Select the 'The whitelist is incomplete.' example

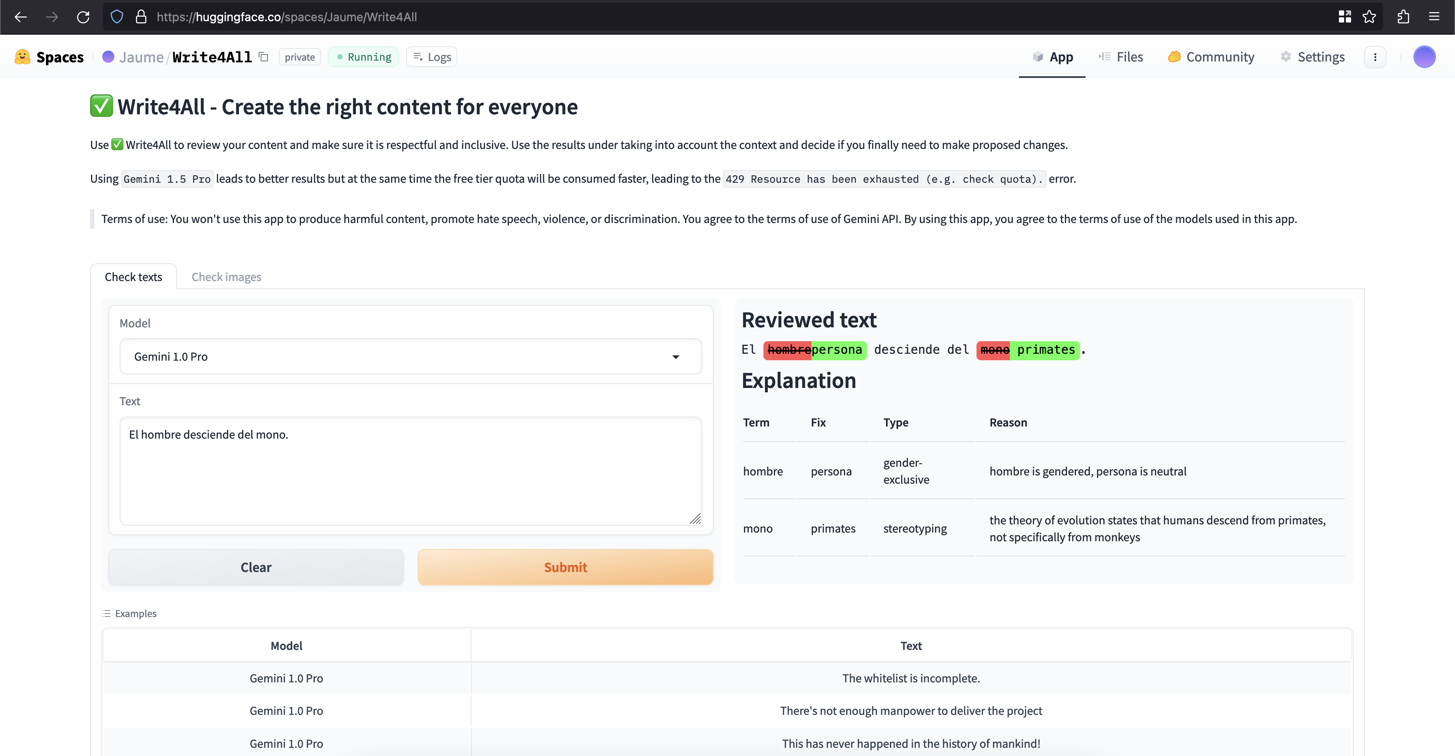tap(911, 678)
